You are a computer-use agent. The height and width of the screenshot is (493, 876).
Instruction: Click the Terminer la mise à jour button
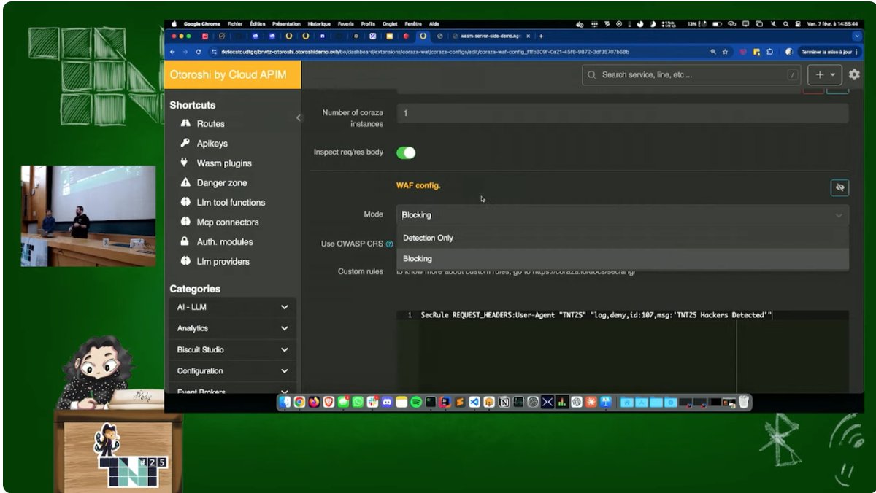(829, 52)
